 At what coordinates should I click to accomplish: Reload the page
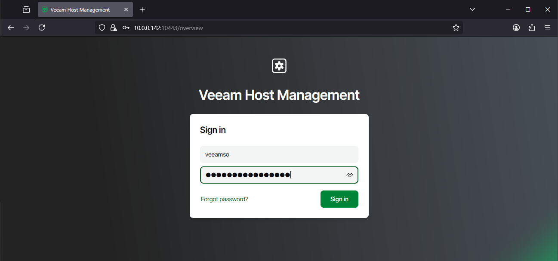pos(41,28)
